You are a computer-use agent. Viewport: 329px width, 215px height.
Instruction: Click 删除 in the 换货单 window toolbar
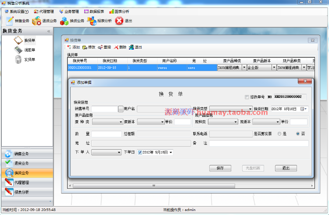pyautogui.click(x=120, y=47)
